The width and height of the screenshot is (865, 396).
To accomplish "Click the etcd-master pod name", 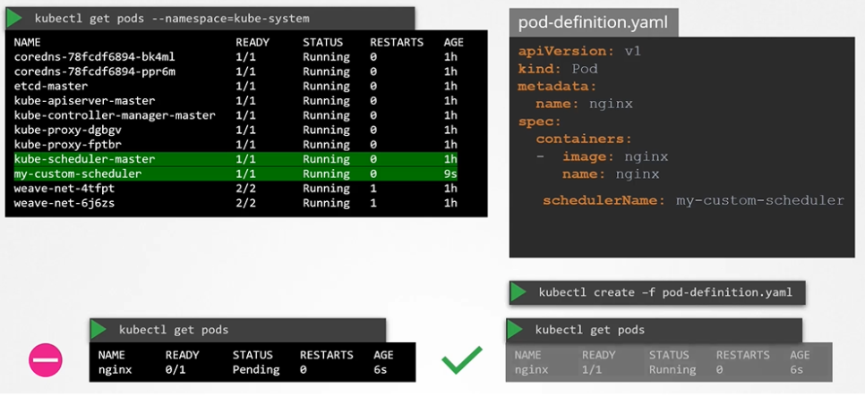I will click(x=51, y=86).
